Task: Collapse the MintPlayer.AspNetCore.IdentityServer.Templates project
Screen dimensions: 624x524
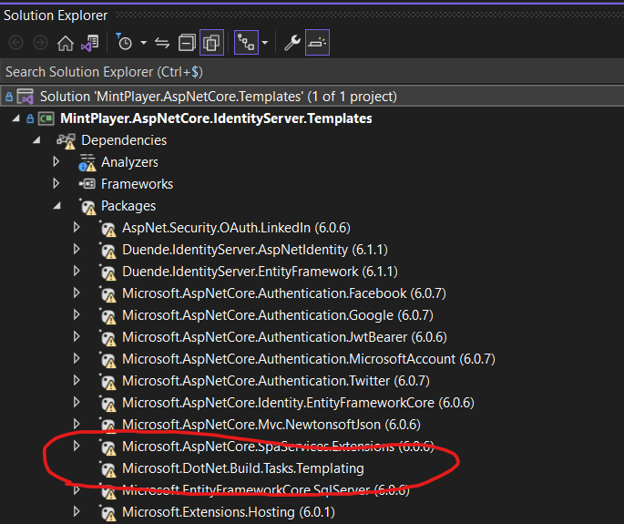Action: tap(15, 118)
